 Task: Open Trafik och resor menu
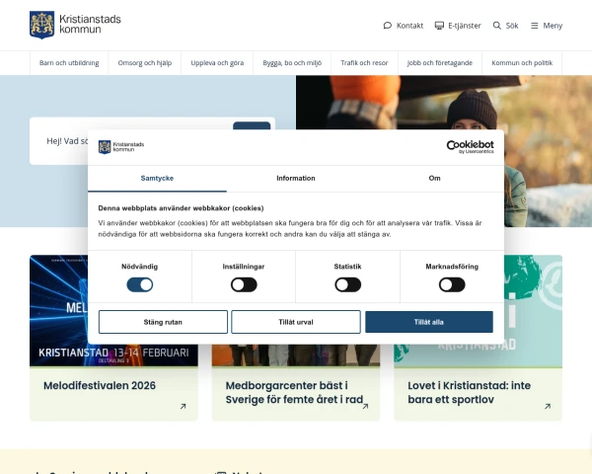[364, 63]
